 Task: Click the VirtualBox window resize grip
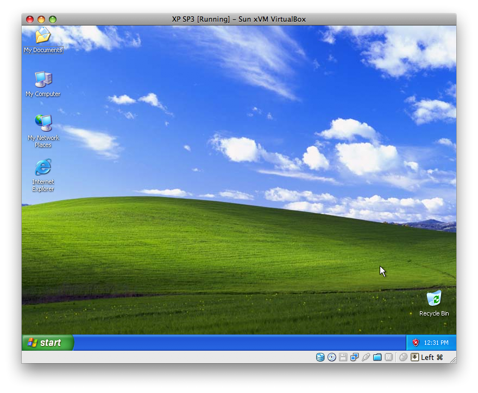pyautogui.click(x=453, y=360)
